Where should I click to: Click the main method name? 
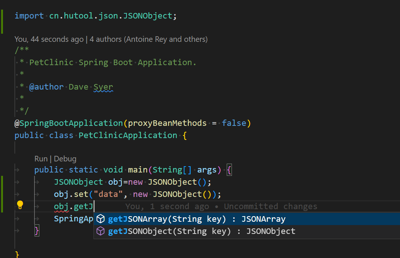coord(138,170)
